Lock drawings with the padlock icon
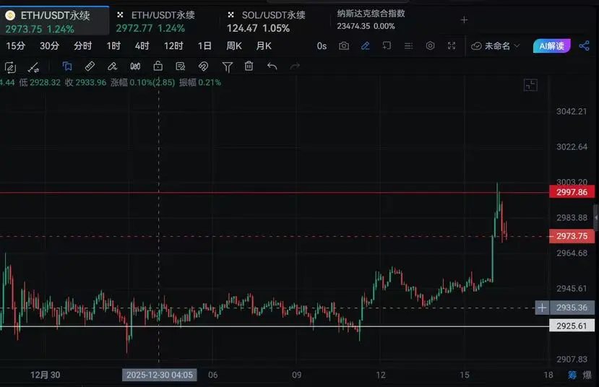Screen dimensions: 599x387 [158, 66]
